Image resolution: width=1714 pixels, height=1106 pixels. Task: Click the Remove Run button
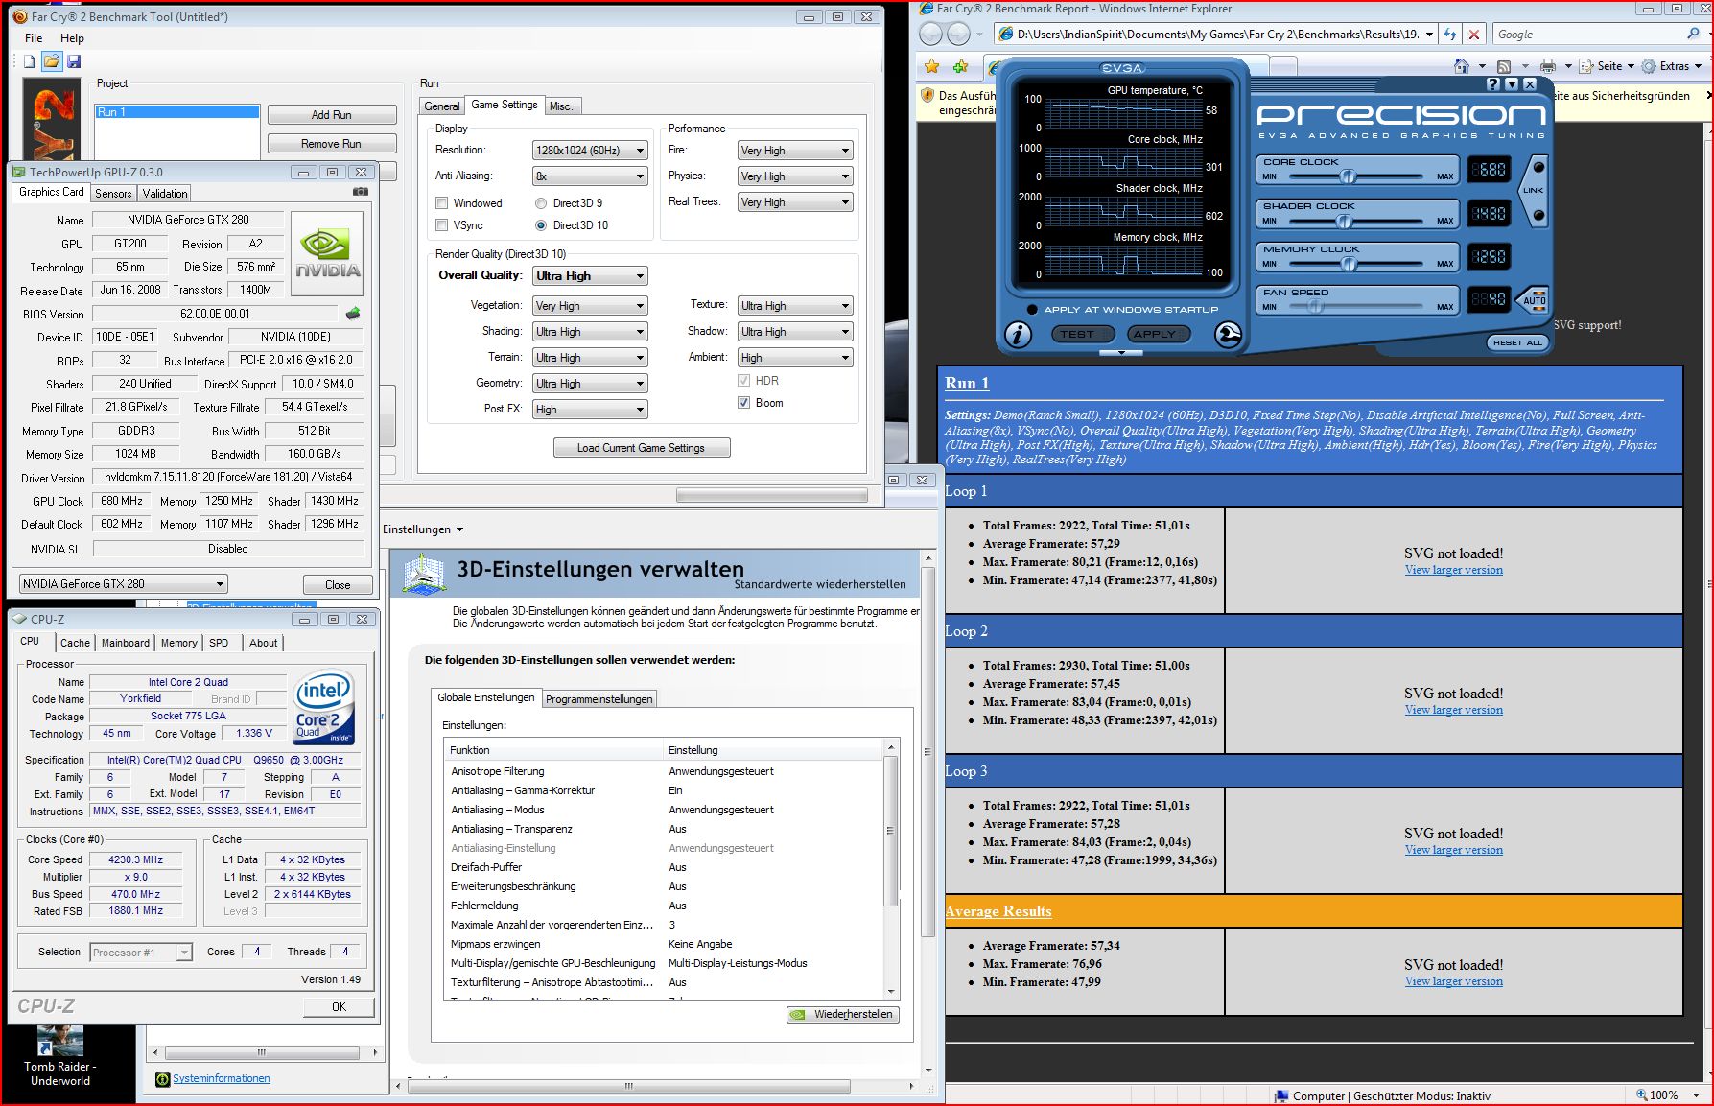pos(332,144)
